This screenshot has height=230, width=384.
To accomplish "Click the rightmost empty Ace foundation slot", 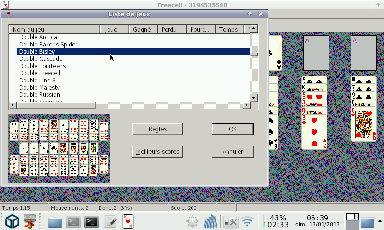I will pos(364,53).
